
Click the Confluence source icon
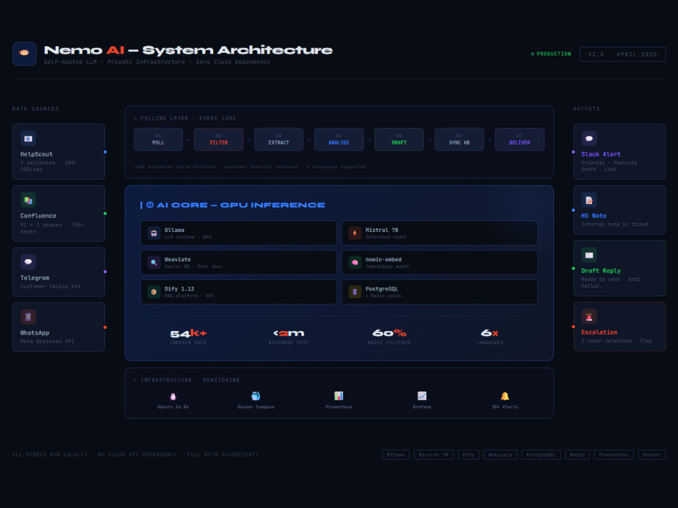[x=28, y=200]
